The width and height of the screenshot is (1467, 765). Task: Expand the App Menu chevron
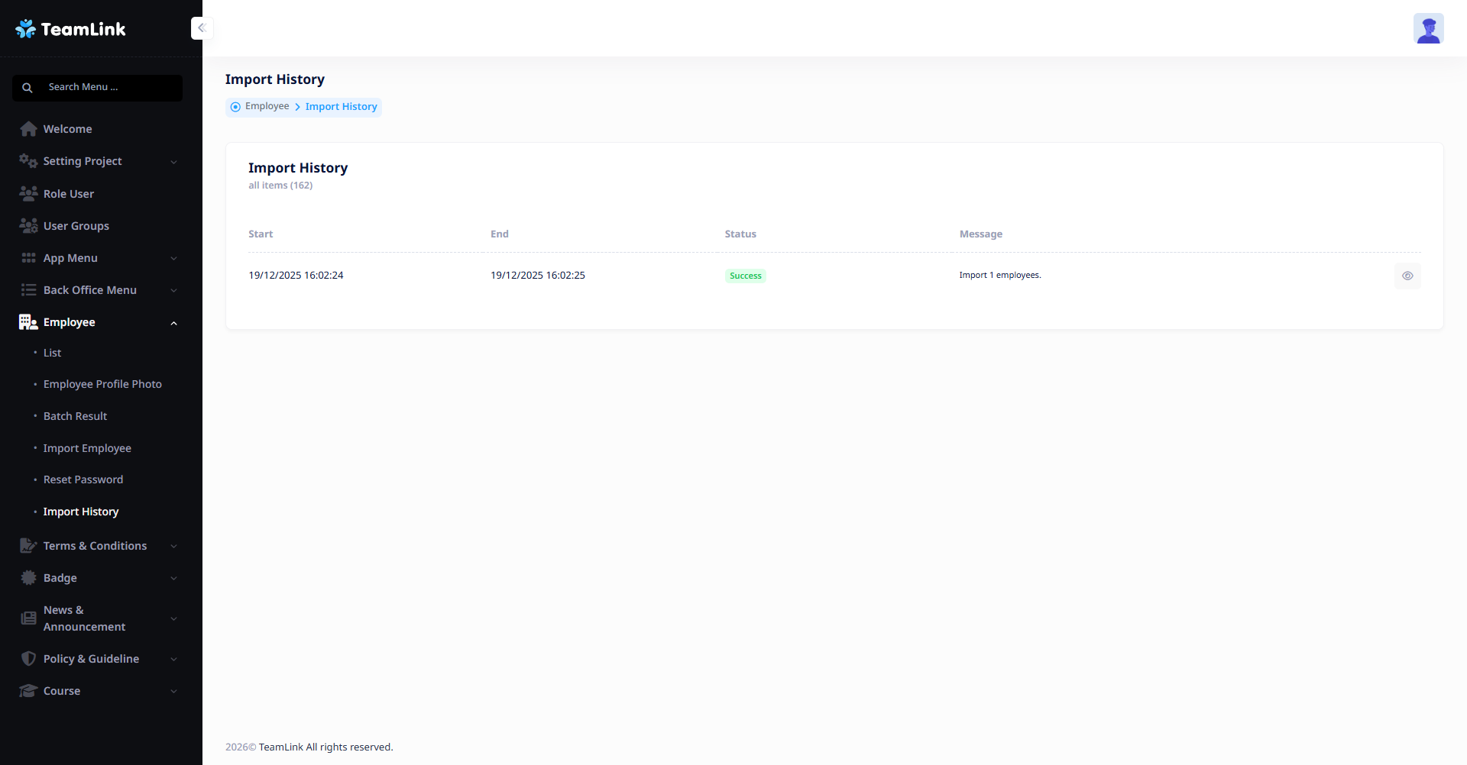click(173, 259)
